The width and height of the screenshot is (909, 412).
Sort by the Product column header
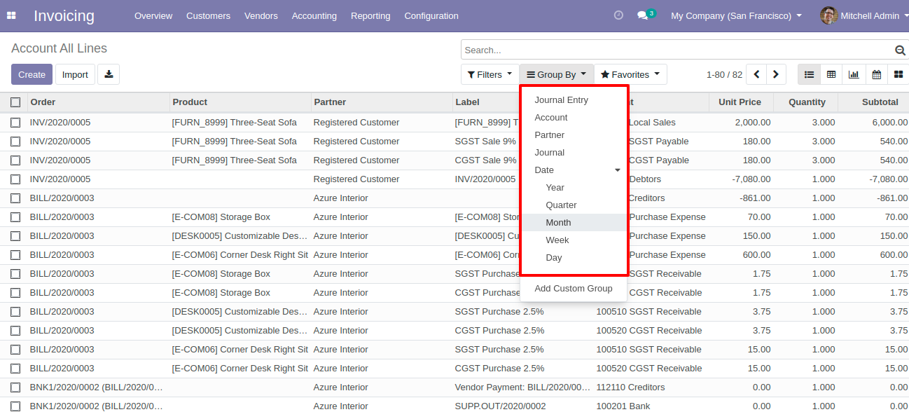tap(241, 102)
